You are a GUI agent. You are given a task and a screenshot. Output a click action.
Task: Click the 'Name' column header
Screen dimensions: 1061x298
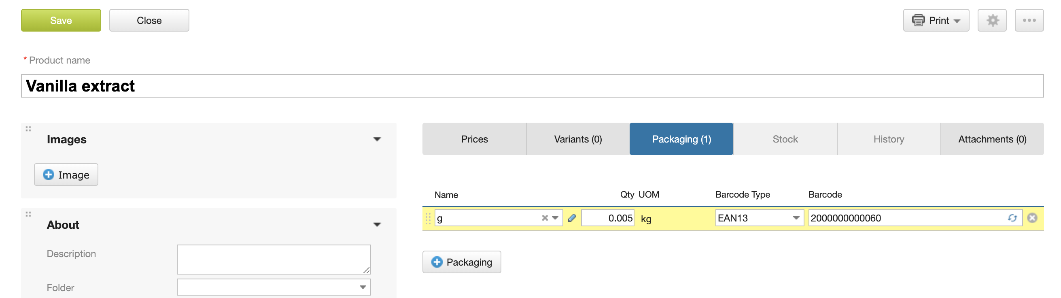446,195
